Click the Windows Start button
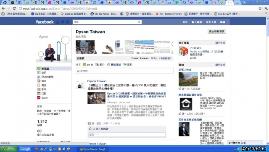Screen dimensions: 269x152 (9, 149)
